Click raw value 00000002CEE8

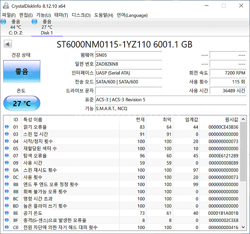223,220
